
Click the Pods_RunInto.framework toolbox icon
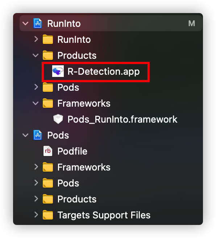pos(58,119)
